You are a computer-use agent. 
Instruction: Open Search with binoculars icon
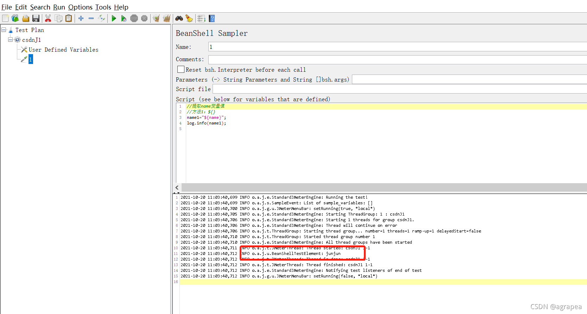[x=179, y=18]
